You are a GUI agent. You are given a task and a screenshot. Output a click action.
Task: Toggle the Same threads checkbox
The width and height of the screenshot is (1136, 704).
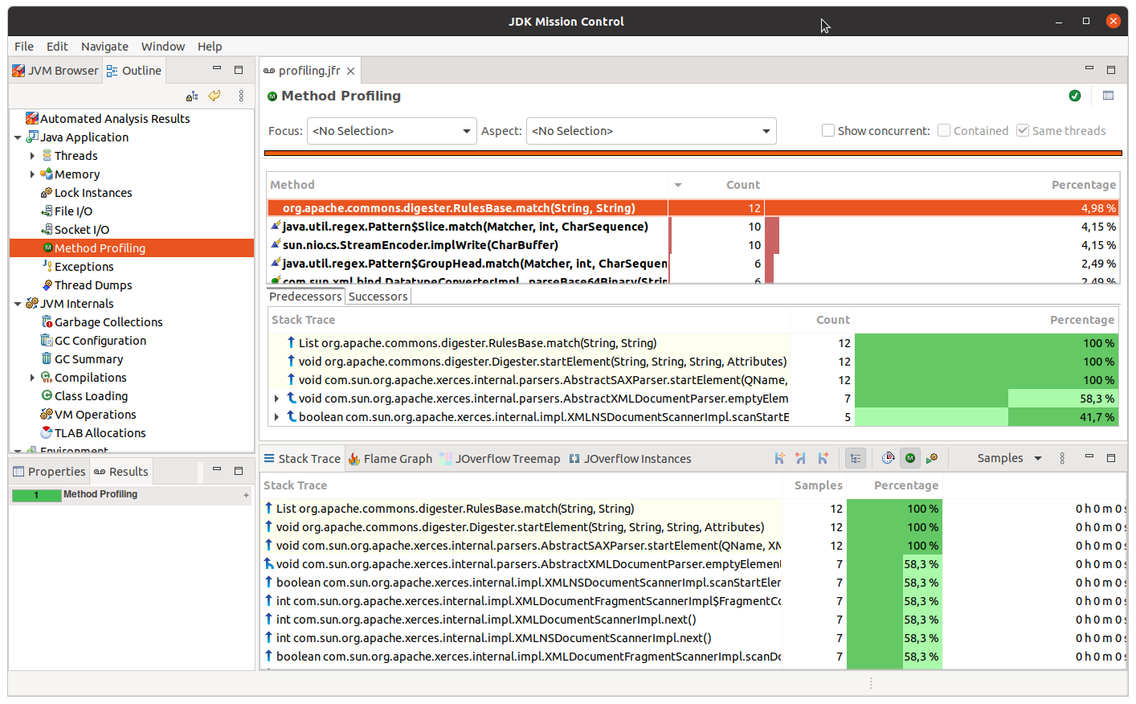[1023, 130]
